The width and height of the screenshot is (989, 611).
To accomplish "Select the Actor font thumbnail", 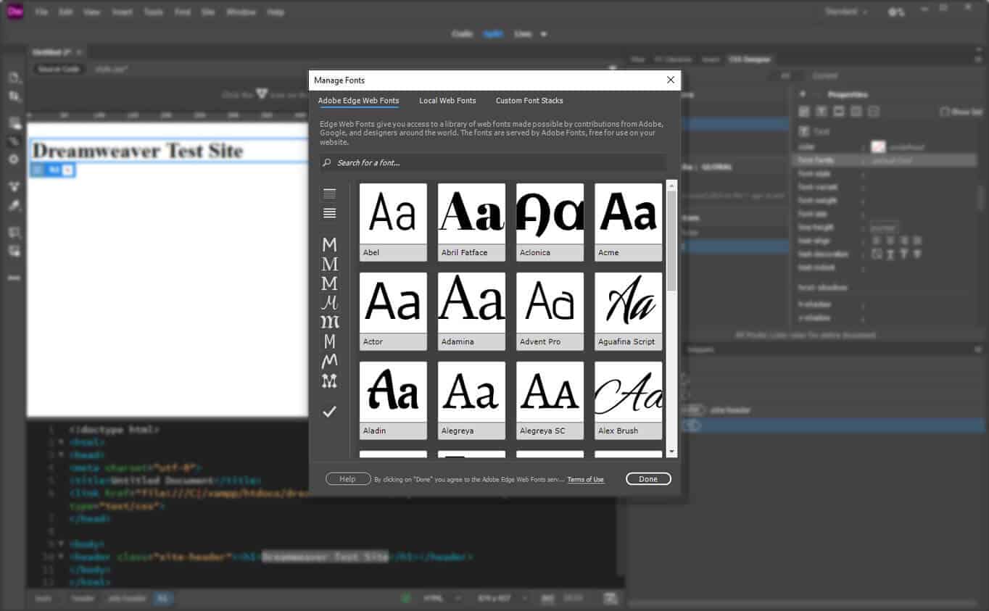I will coord(393,311).
